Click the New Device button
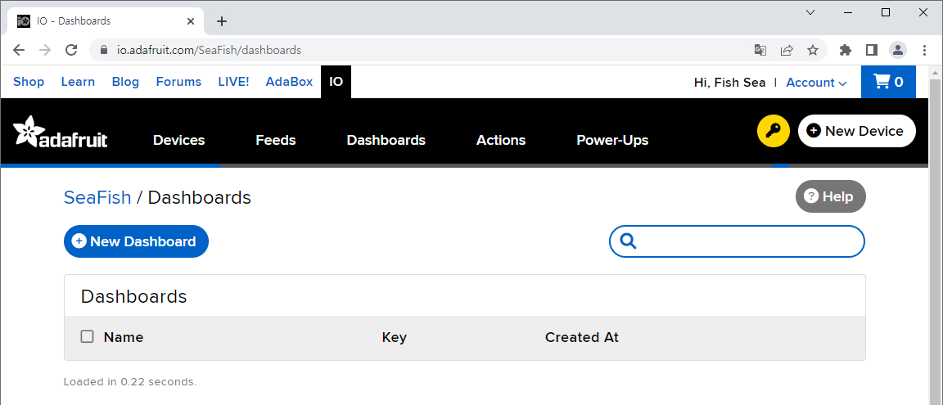943x405 pixels. [856, 131]
